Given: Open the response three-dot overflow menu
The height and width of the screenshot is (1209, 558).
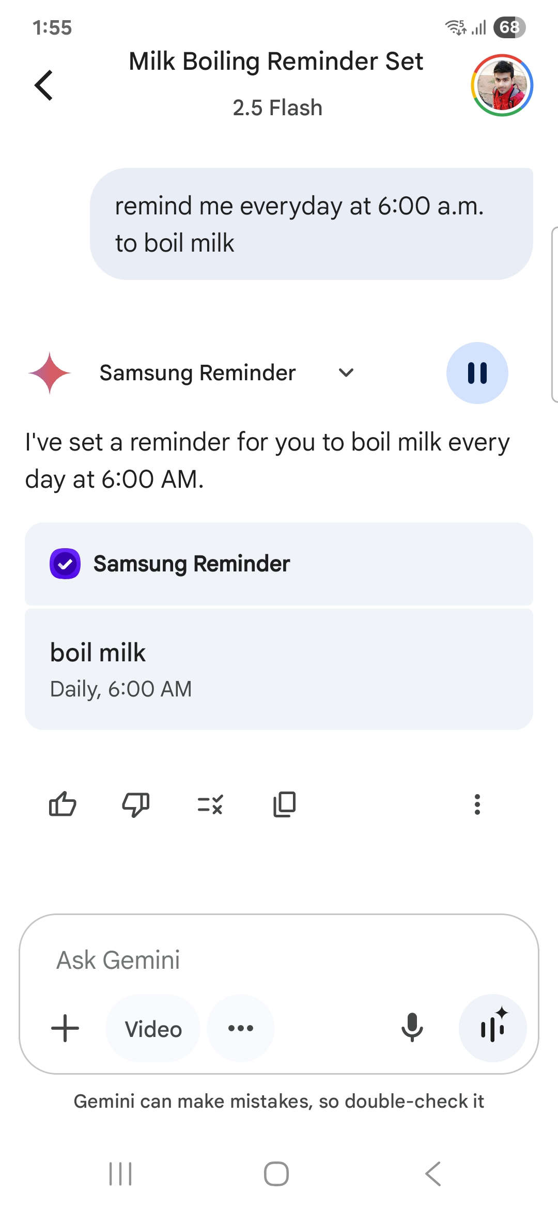Looking at the screenshot, I should pyautogui.click(x=477, y=804).
